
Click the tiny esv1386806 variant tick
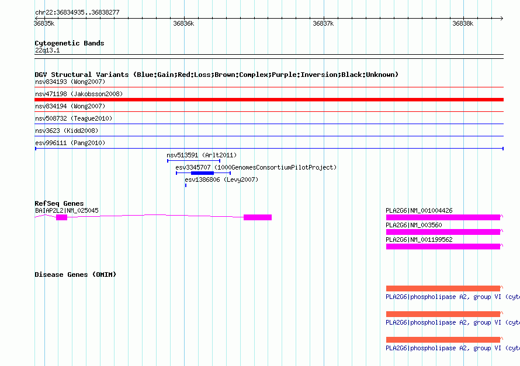tap(186, 185)
